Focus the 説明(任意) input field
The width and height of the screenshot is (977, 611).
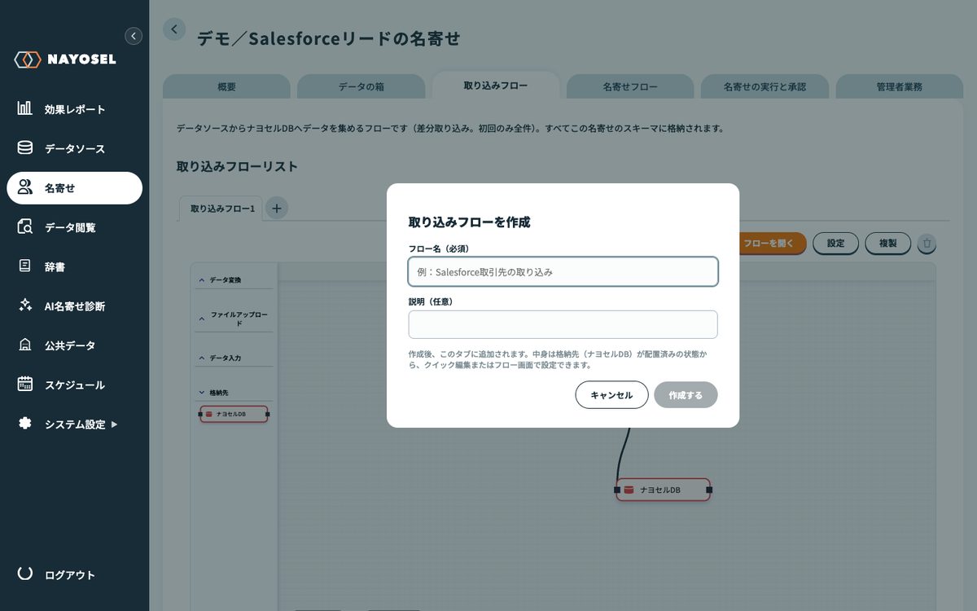coord(563,324)
